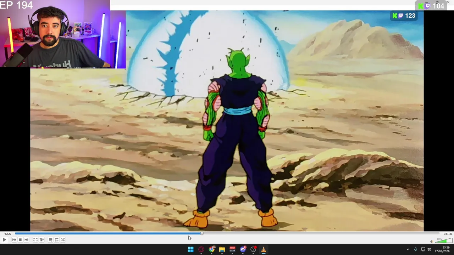Viewport: 454px width, 255px height.
Task: Toggle the VLC playlist view
Action: click(x=50, y=240)
